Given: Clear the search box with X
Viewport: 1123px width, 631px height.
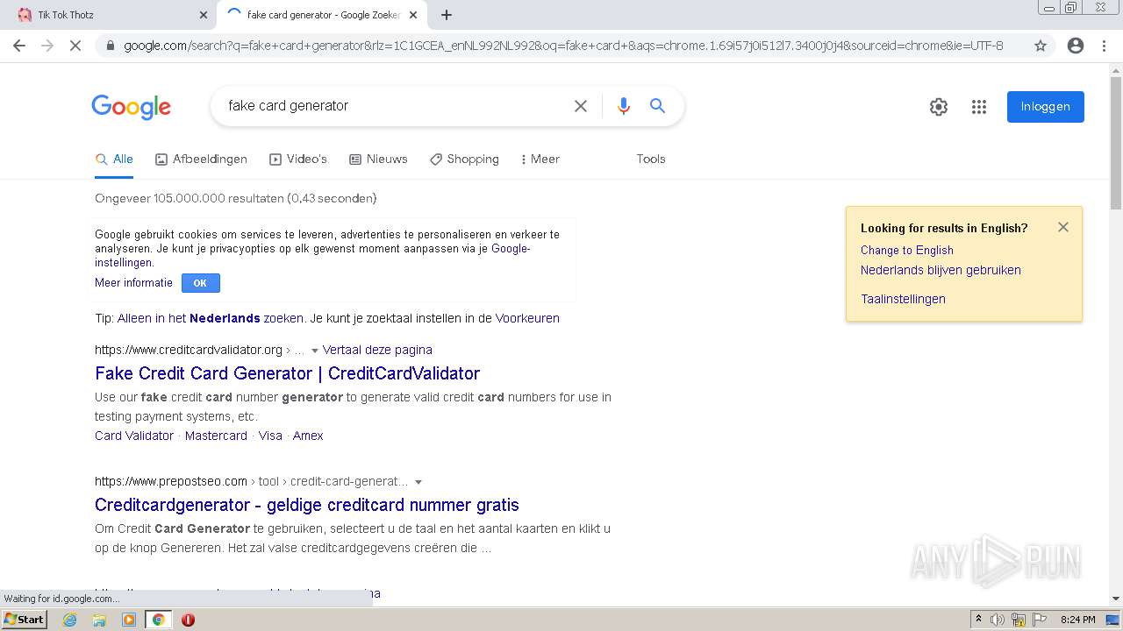Looking at the screenshot, I should pyautogui.click(x=581, y=106).
